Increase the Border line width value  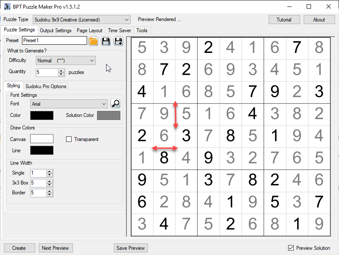pyautogui.click(x=50, y=191)
